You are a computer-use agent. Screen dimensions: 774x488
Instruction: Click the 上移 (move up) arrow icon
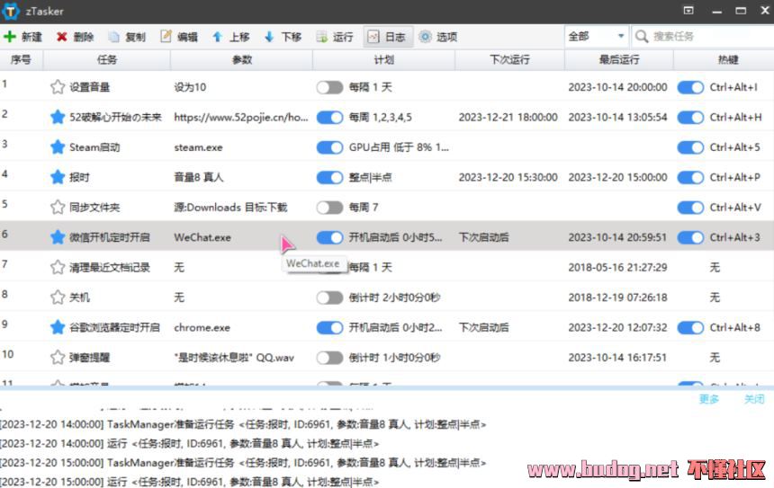[217, 37]
